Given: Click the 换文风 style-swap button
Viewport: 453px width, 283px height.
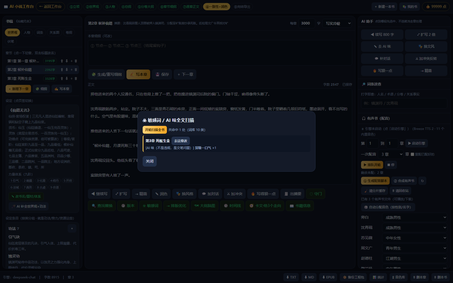Looking at the screenshot, I should pos(426,46).
